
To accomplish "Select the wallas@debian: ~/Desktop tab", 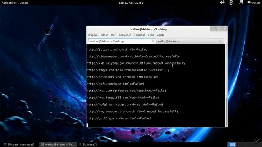I will (x=122, y=41).
